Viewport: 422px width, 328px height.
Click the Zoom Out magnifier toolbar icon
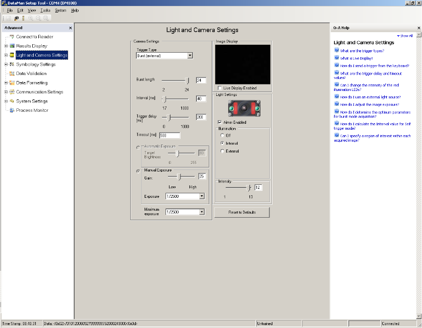tap(38, 18)
